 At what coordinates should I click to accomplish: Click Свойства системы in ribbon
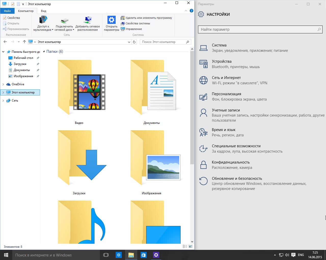[135, 23]
